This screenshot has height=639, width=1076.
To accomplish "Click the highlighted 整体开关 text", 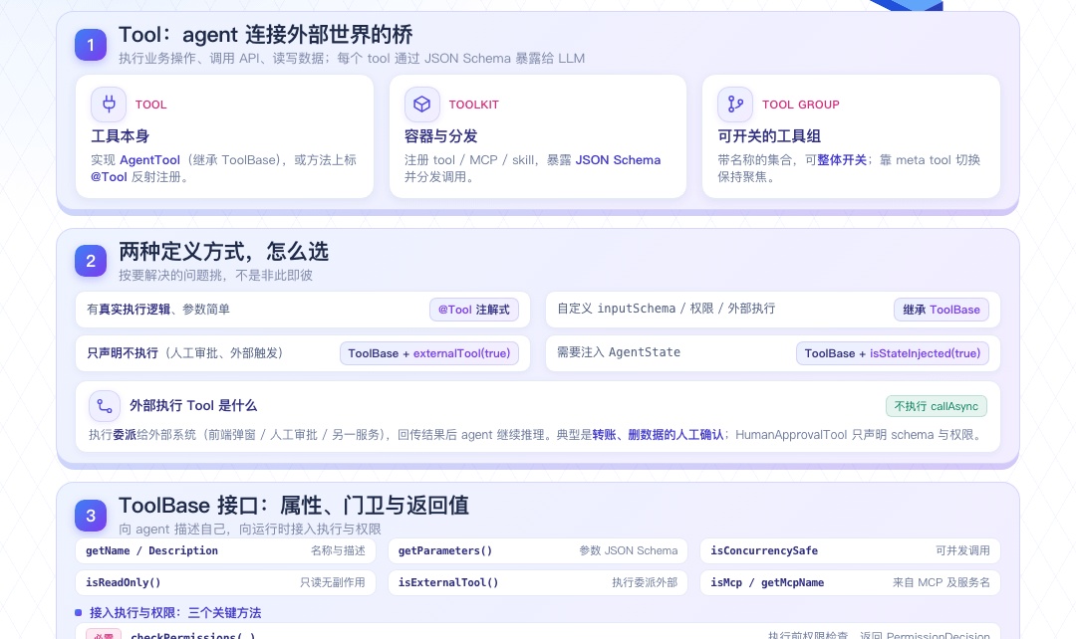I will pyautogui.click(x=842, y=159).
